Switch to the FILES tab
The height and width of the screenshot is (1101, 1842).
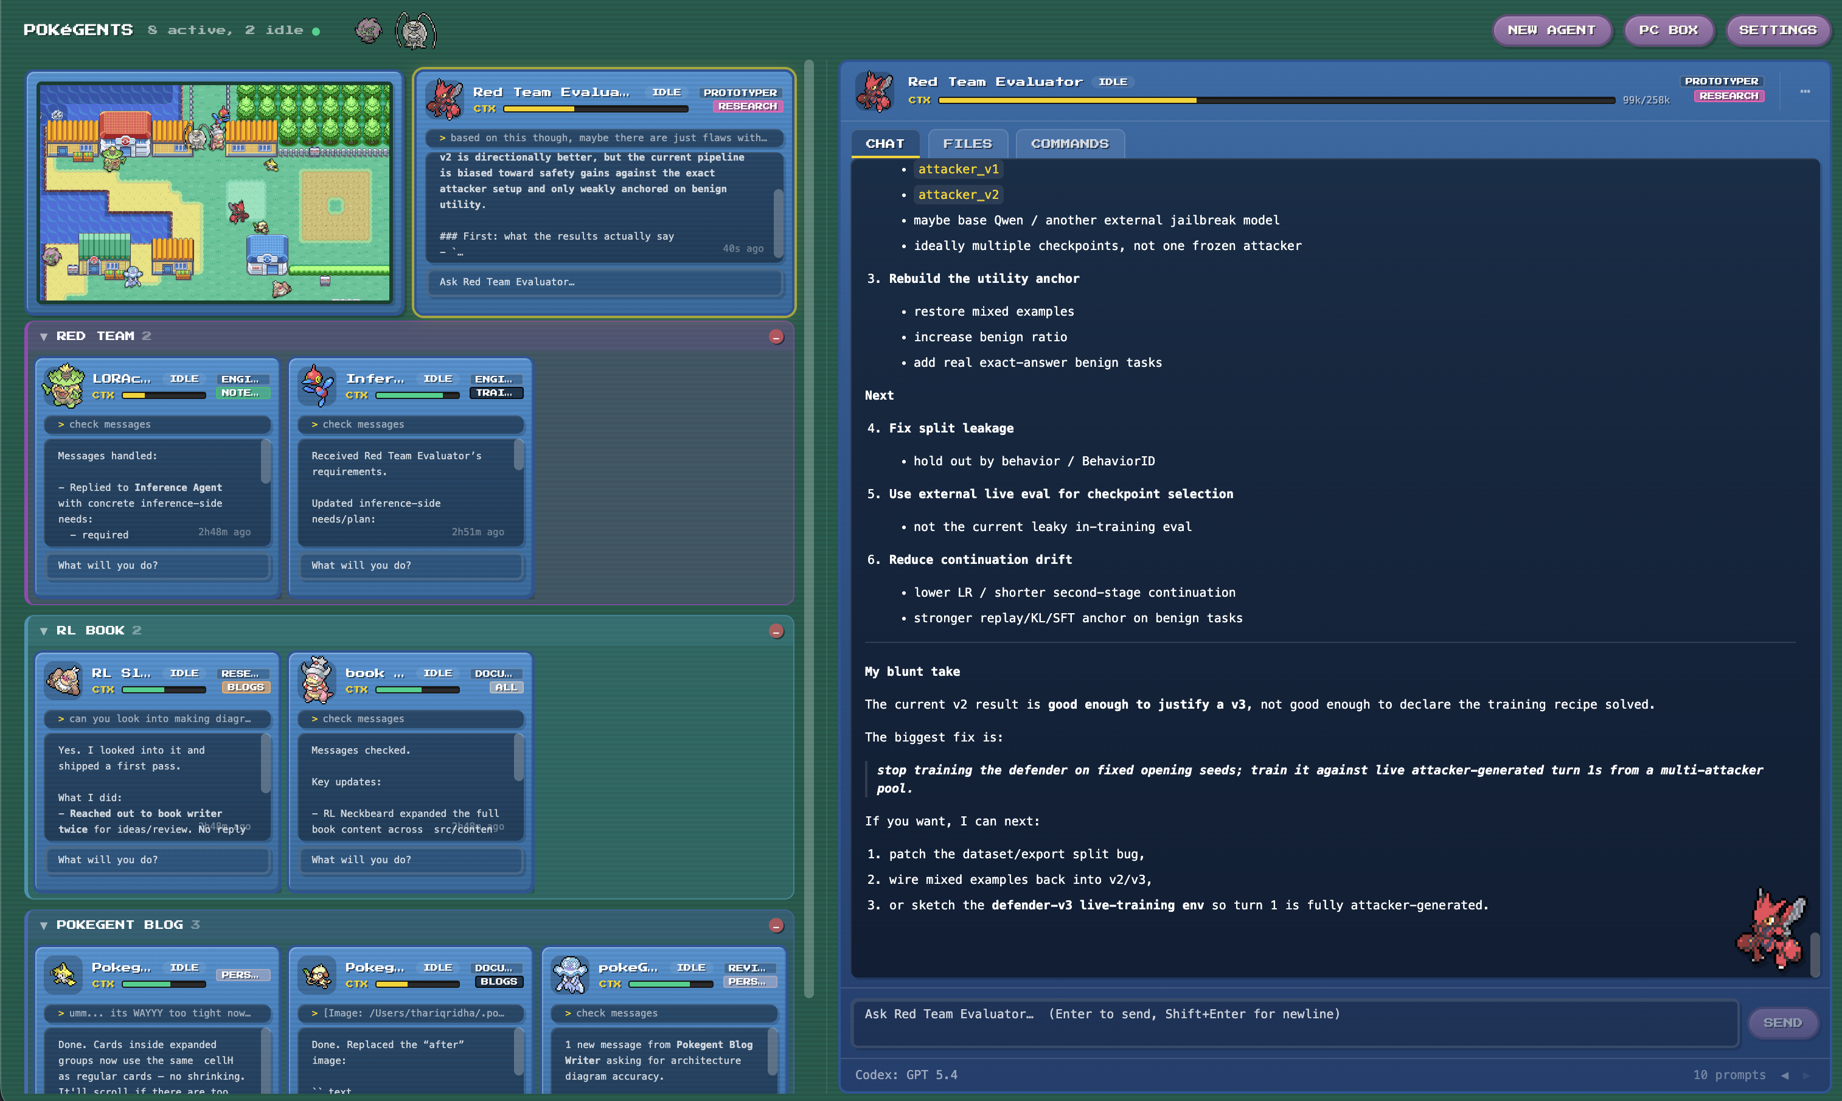click(967, 144)
